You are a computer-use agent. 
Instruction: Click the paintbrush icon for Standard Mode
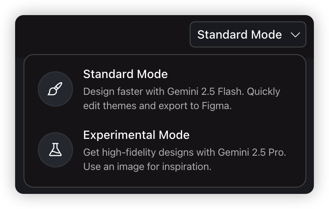pyautogui.click(x=55, y=89)
